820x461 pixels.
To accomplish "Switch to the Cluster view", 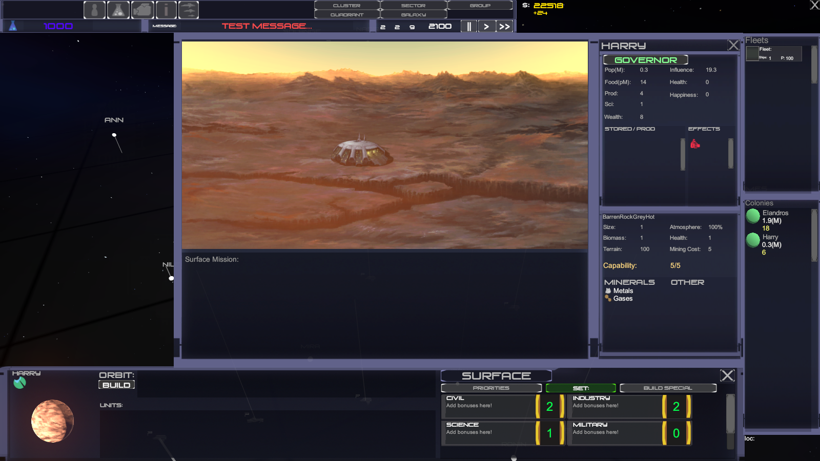I will point(347,5).
